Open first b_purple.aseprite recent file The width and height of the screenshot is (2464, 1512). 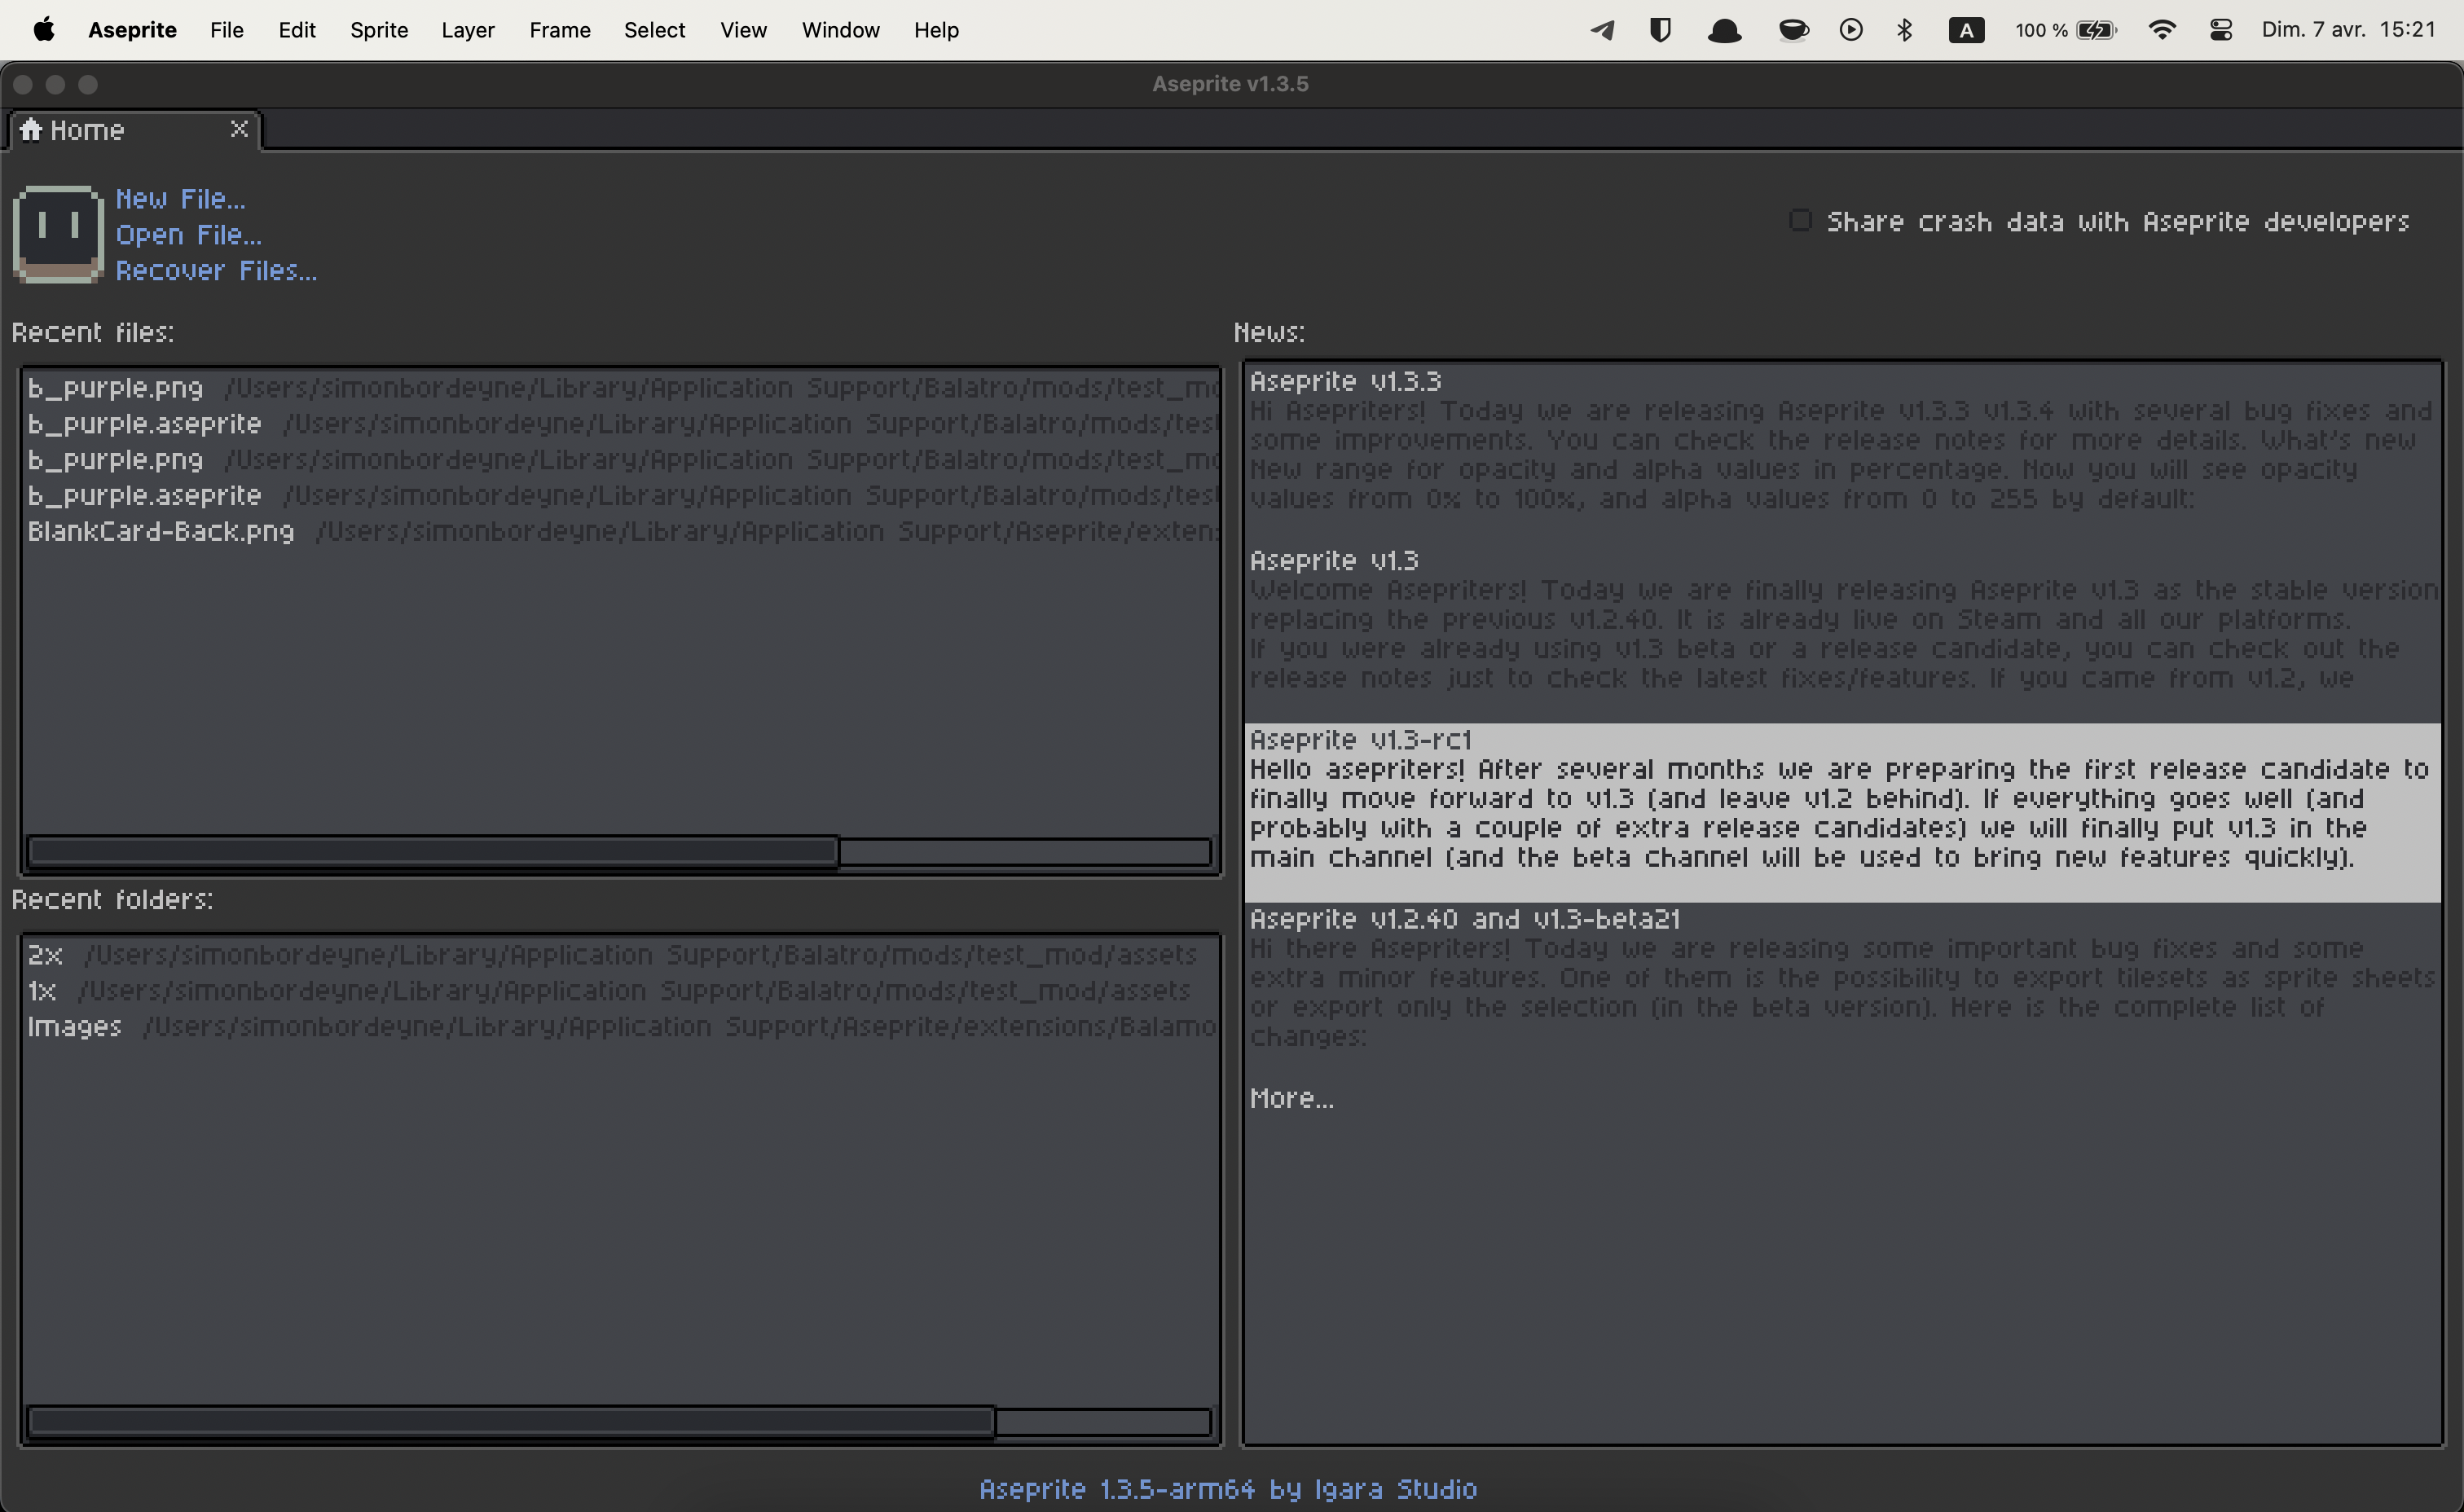tap(621, 424)
